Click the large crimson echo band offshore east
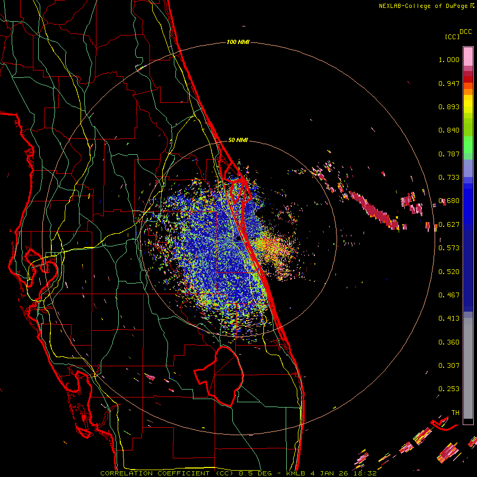The width and height of the screenshot is (477, 477). 374,210
